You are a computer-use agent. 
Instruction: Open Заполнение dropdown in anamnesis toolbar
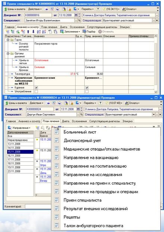click(x=70, y=31)
